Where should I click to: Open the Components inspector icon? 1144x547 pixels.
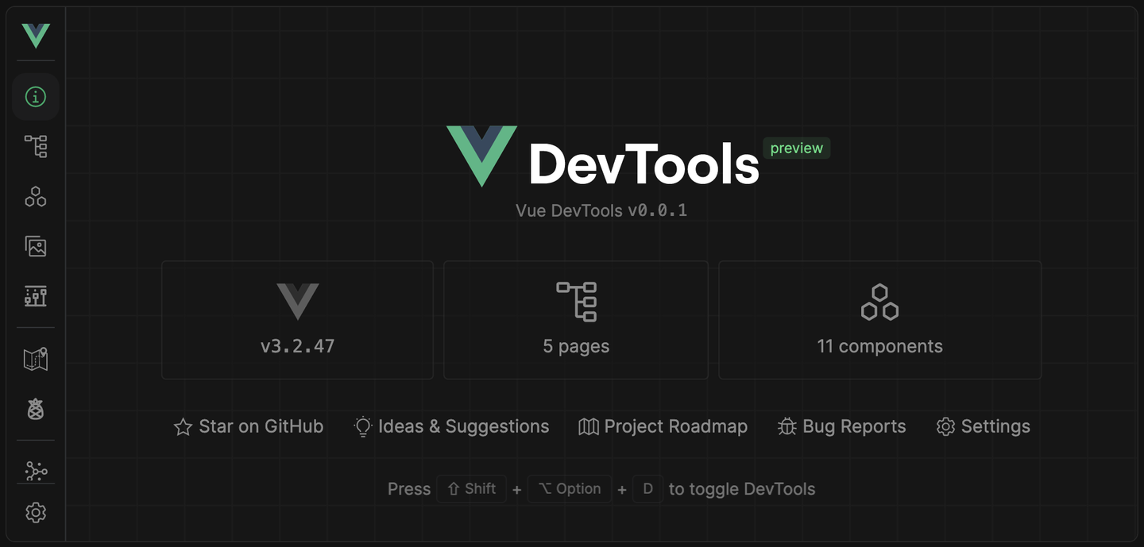click(x=35, y=196)
